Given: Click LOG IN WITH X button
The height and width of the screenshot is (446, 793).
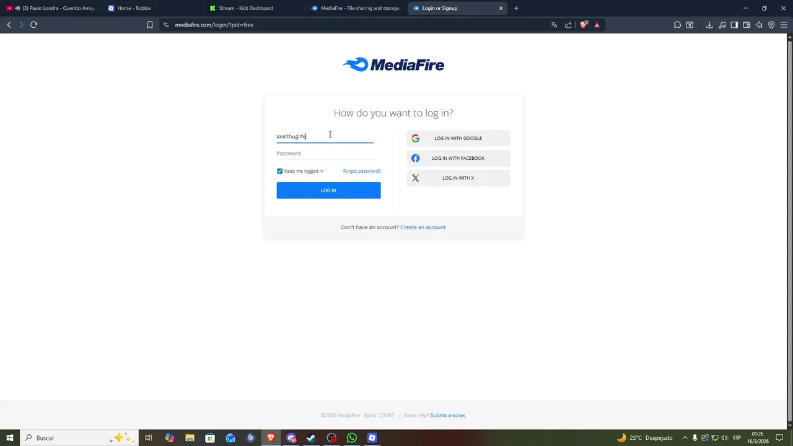Looking at the screenshot, I should pyautogui.click(x=458, y=178).
